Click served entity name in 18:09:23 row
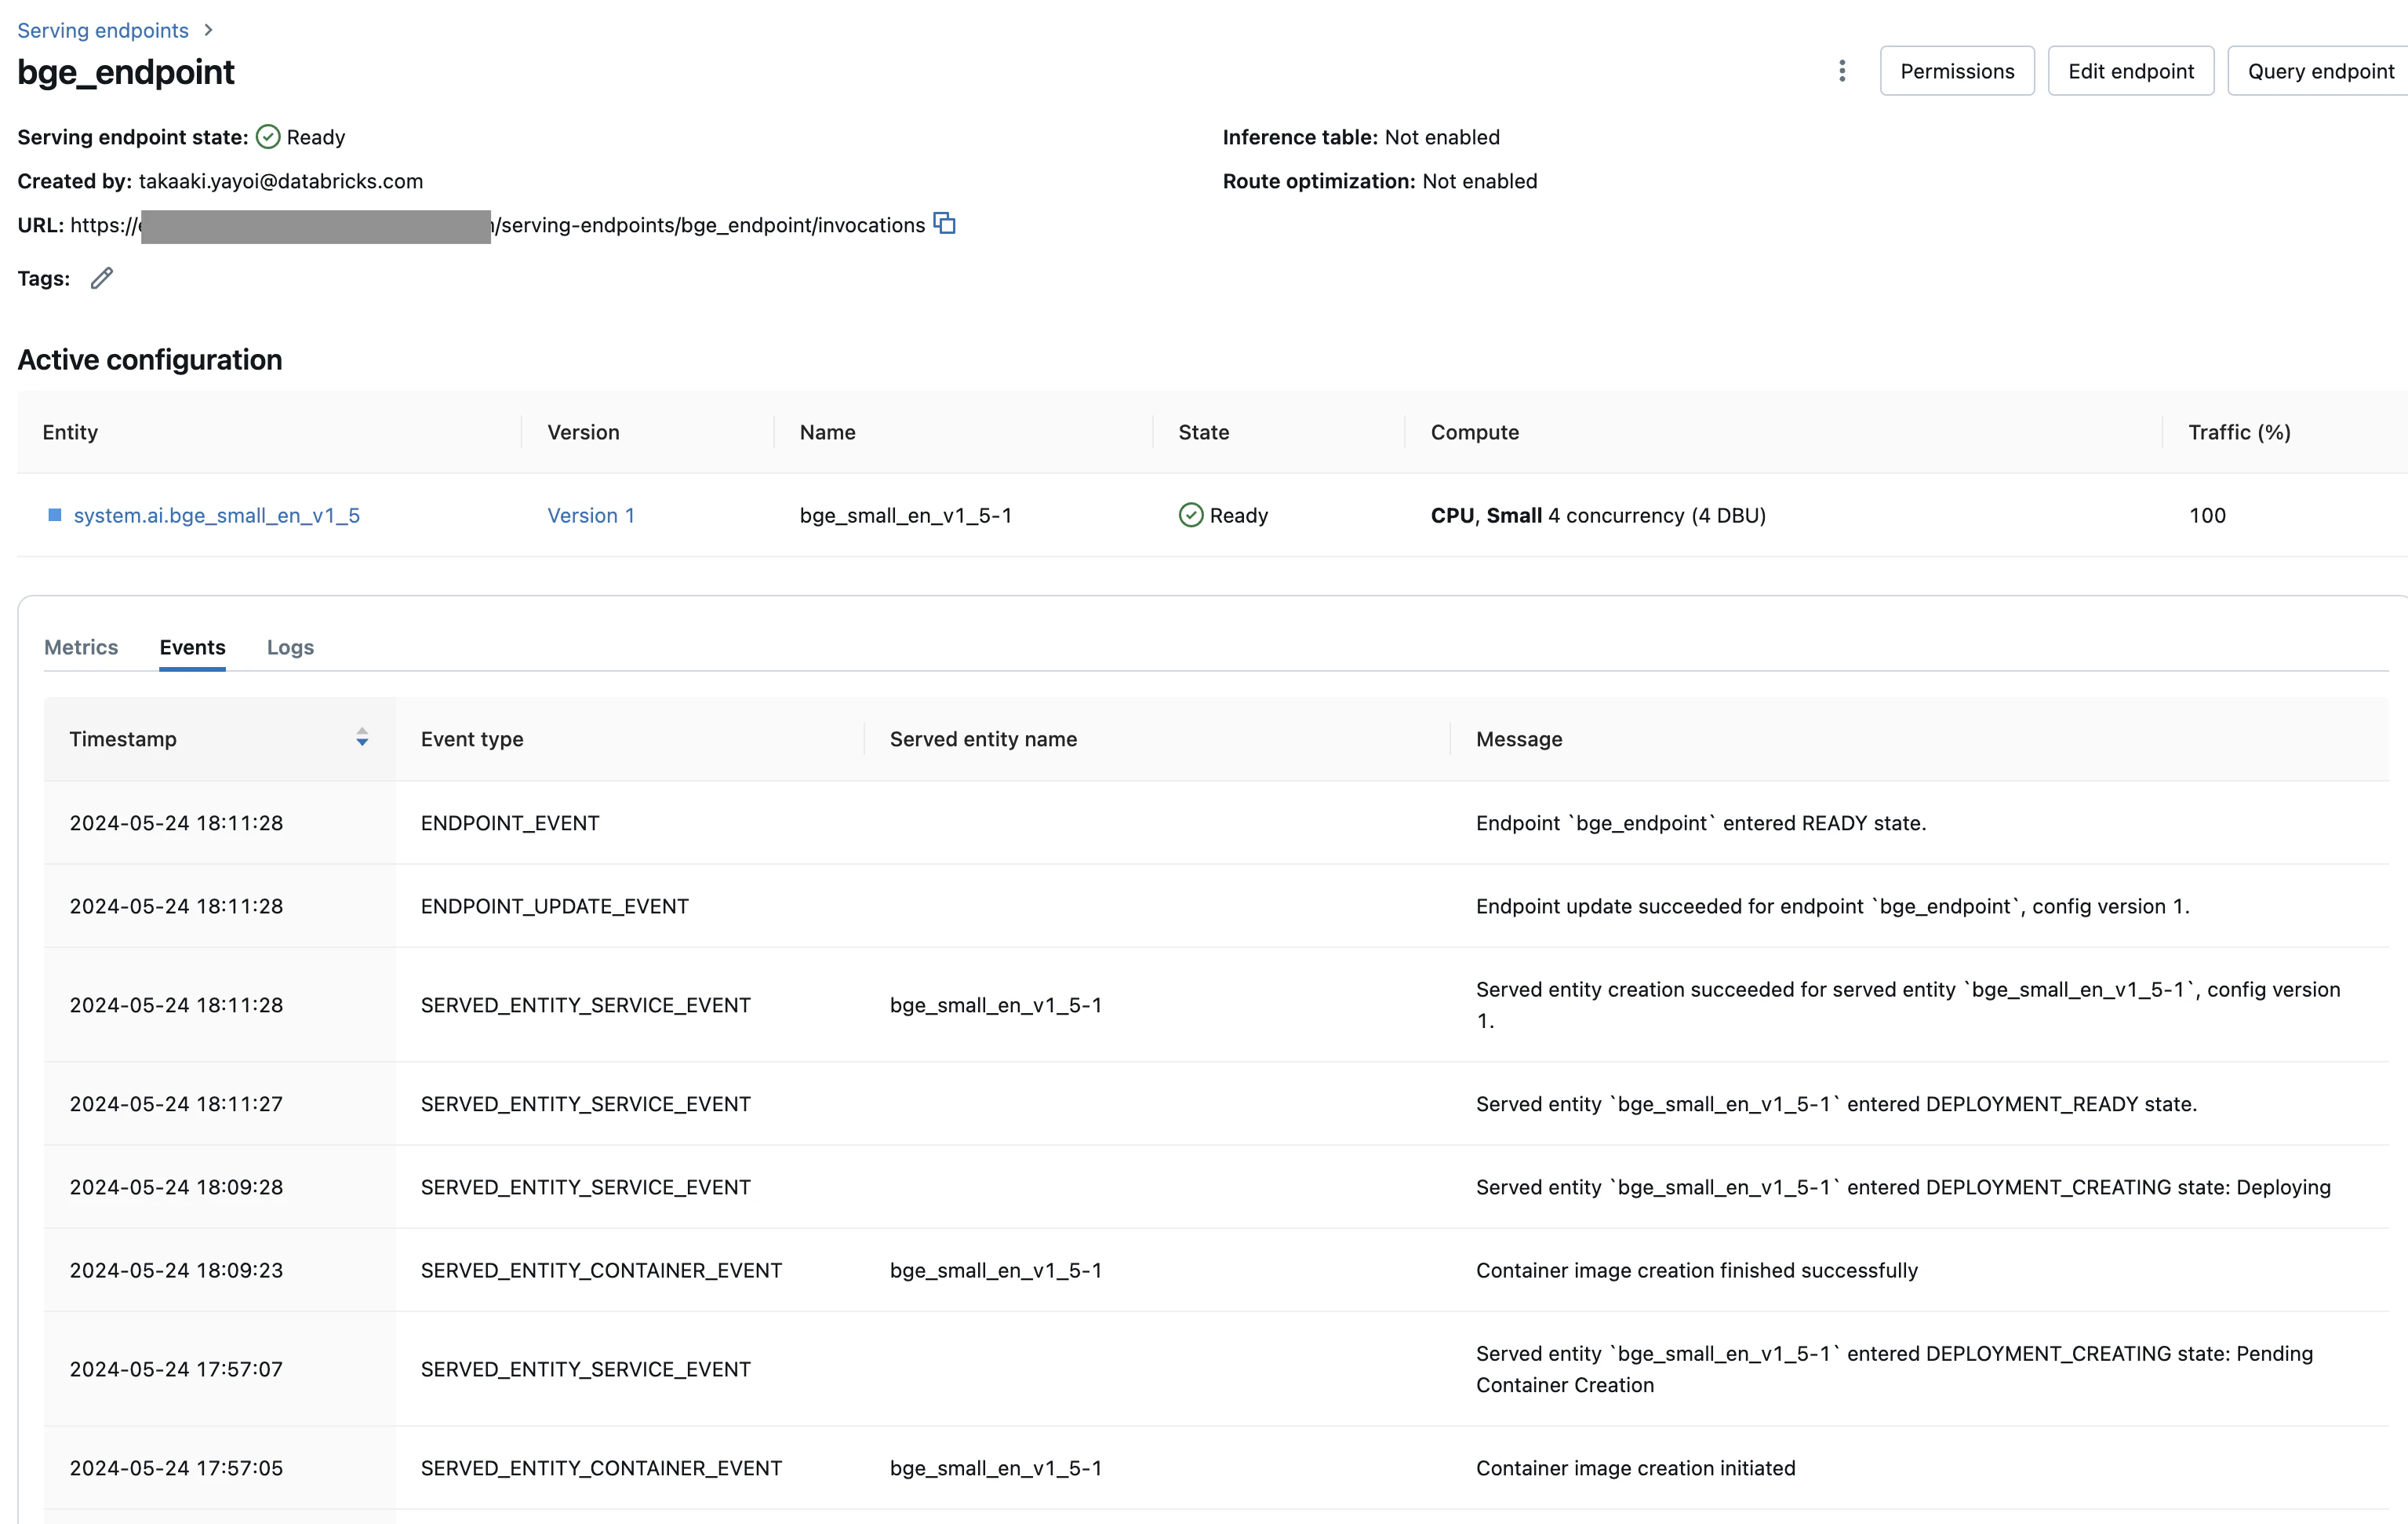Image resolution: width=2408 pixels, height=1524 pixels. [996, 1270]
